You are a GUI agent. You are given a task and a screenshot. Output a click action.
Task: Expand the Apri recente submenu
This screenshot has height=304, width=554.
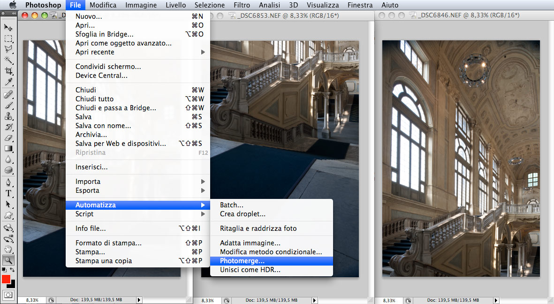[x=138, y=52]
